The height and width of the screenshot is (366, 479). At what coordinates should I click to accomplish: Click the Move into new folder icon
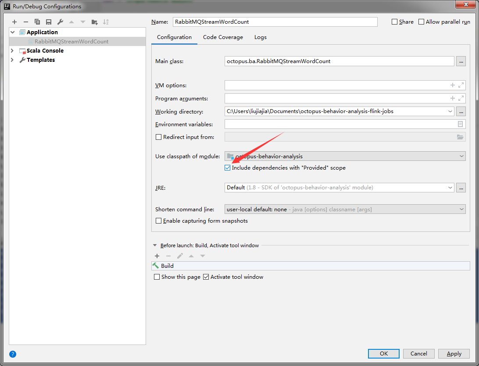[94, 22]
